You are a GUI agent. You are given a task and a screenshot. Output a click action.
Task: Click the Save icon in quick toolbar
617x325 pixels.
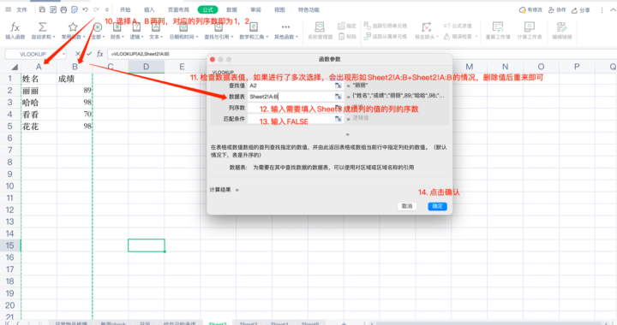point(42,9)
